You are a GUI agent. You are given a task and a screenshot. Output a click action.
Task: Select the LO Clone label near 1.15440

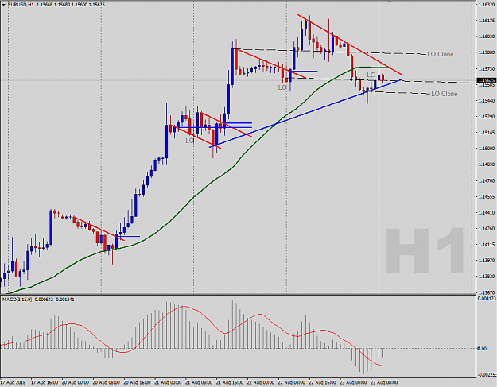point(444,94)
